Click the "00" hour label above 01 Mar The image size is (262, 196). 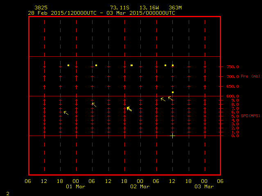(76, 181)
